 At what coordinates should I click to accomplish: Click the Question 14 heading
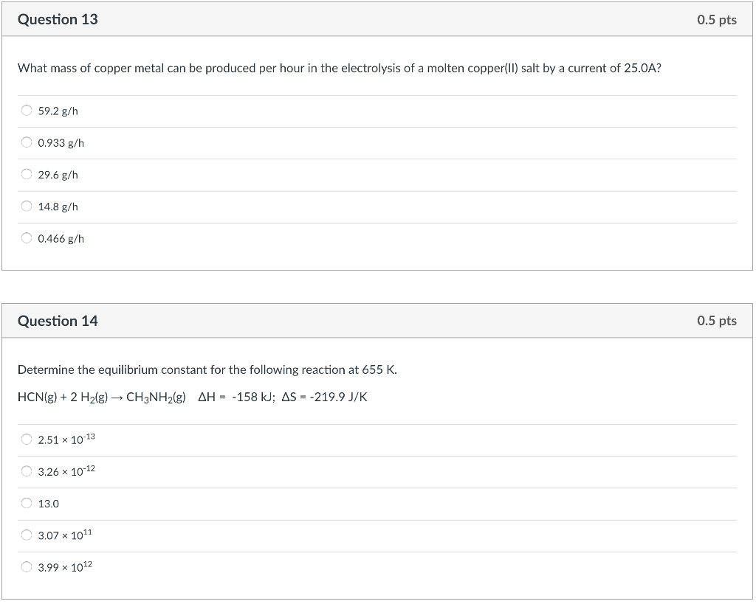click(x=58, y=321)
